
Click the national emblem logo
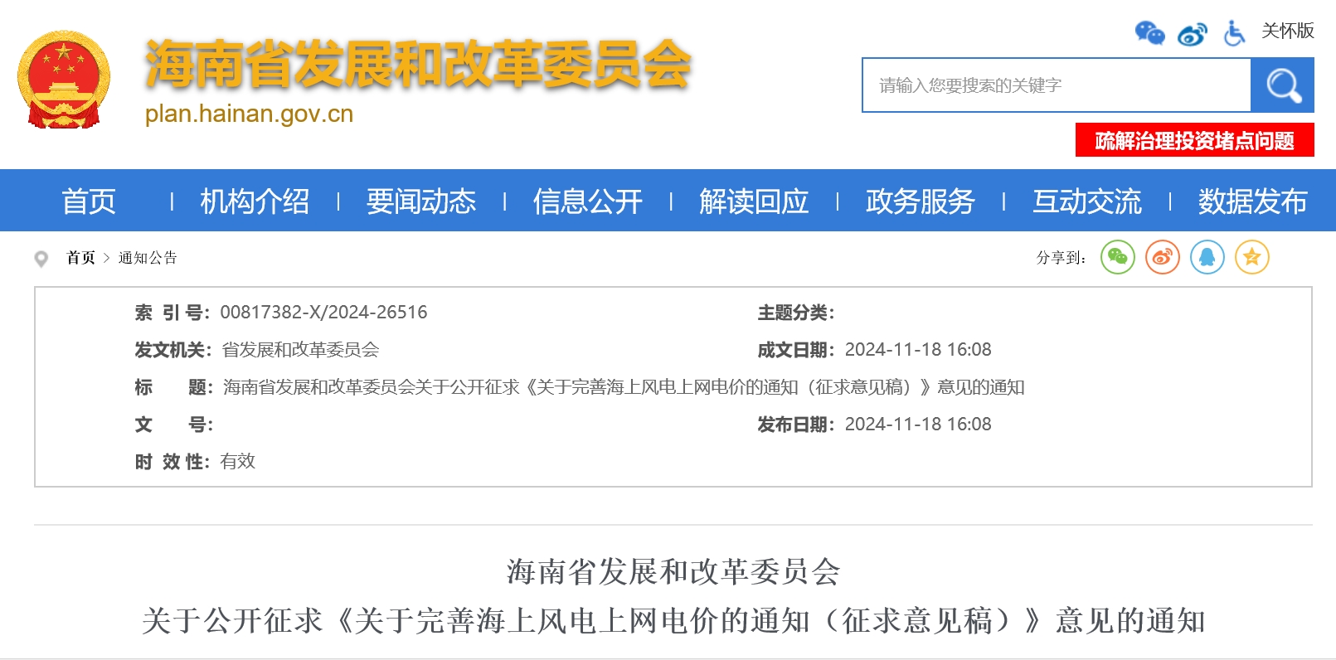point(64,80)
